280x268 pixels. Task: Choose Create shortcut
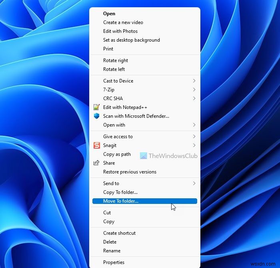[145, 233]
